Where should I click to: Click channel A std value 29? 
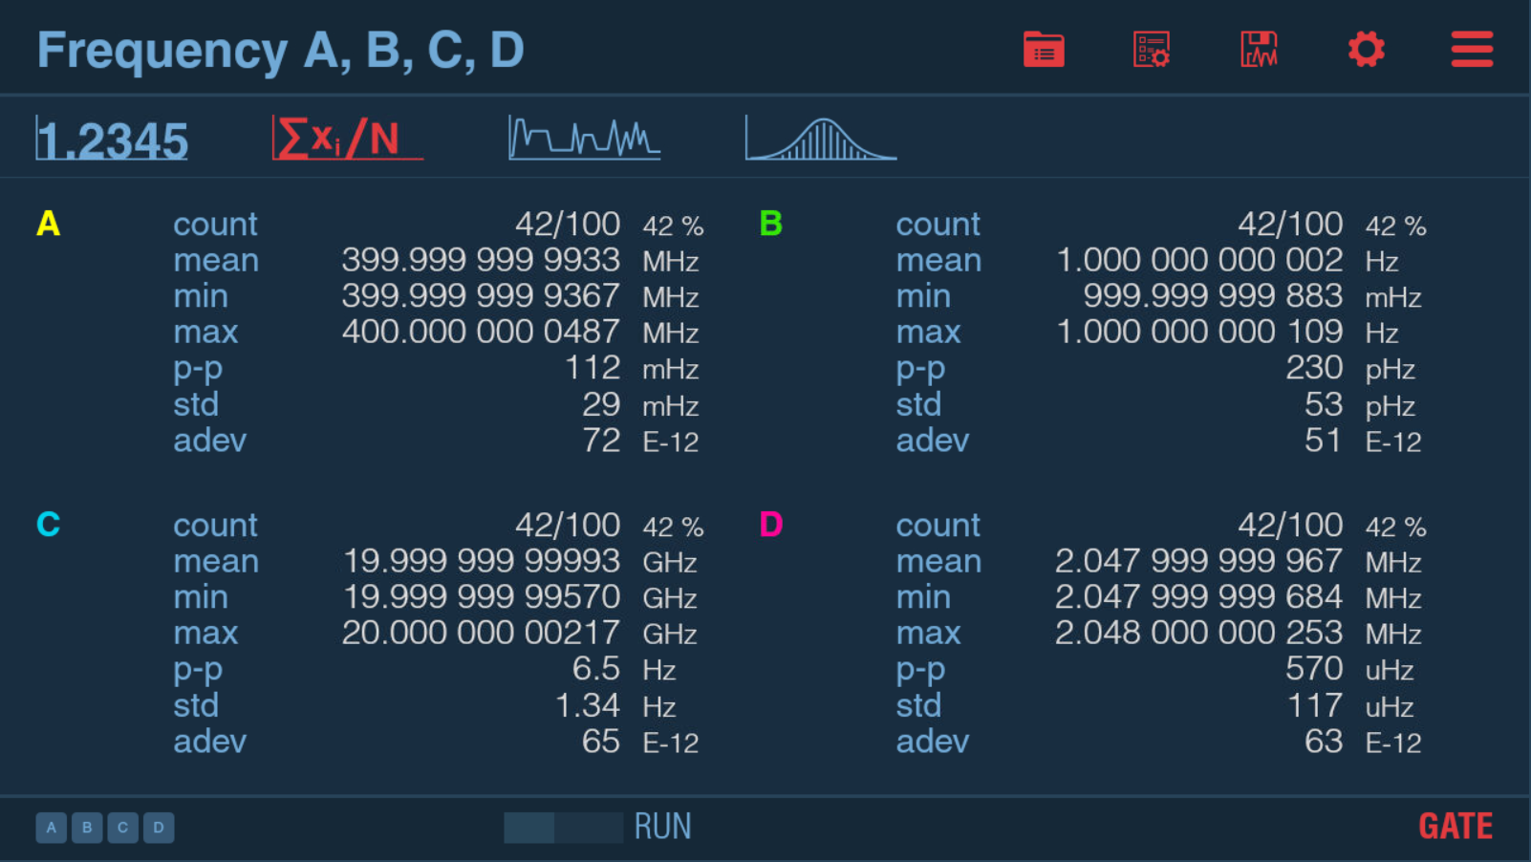point(601,404)
